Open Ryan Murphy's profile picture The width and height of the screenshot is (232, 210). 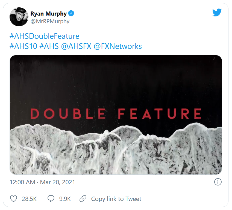coord(19,17)
